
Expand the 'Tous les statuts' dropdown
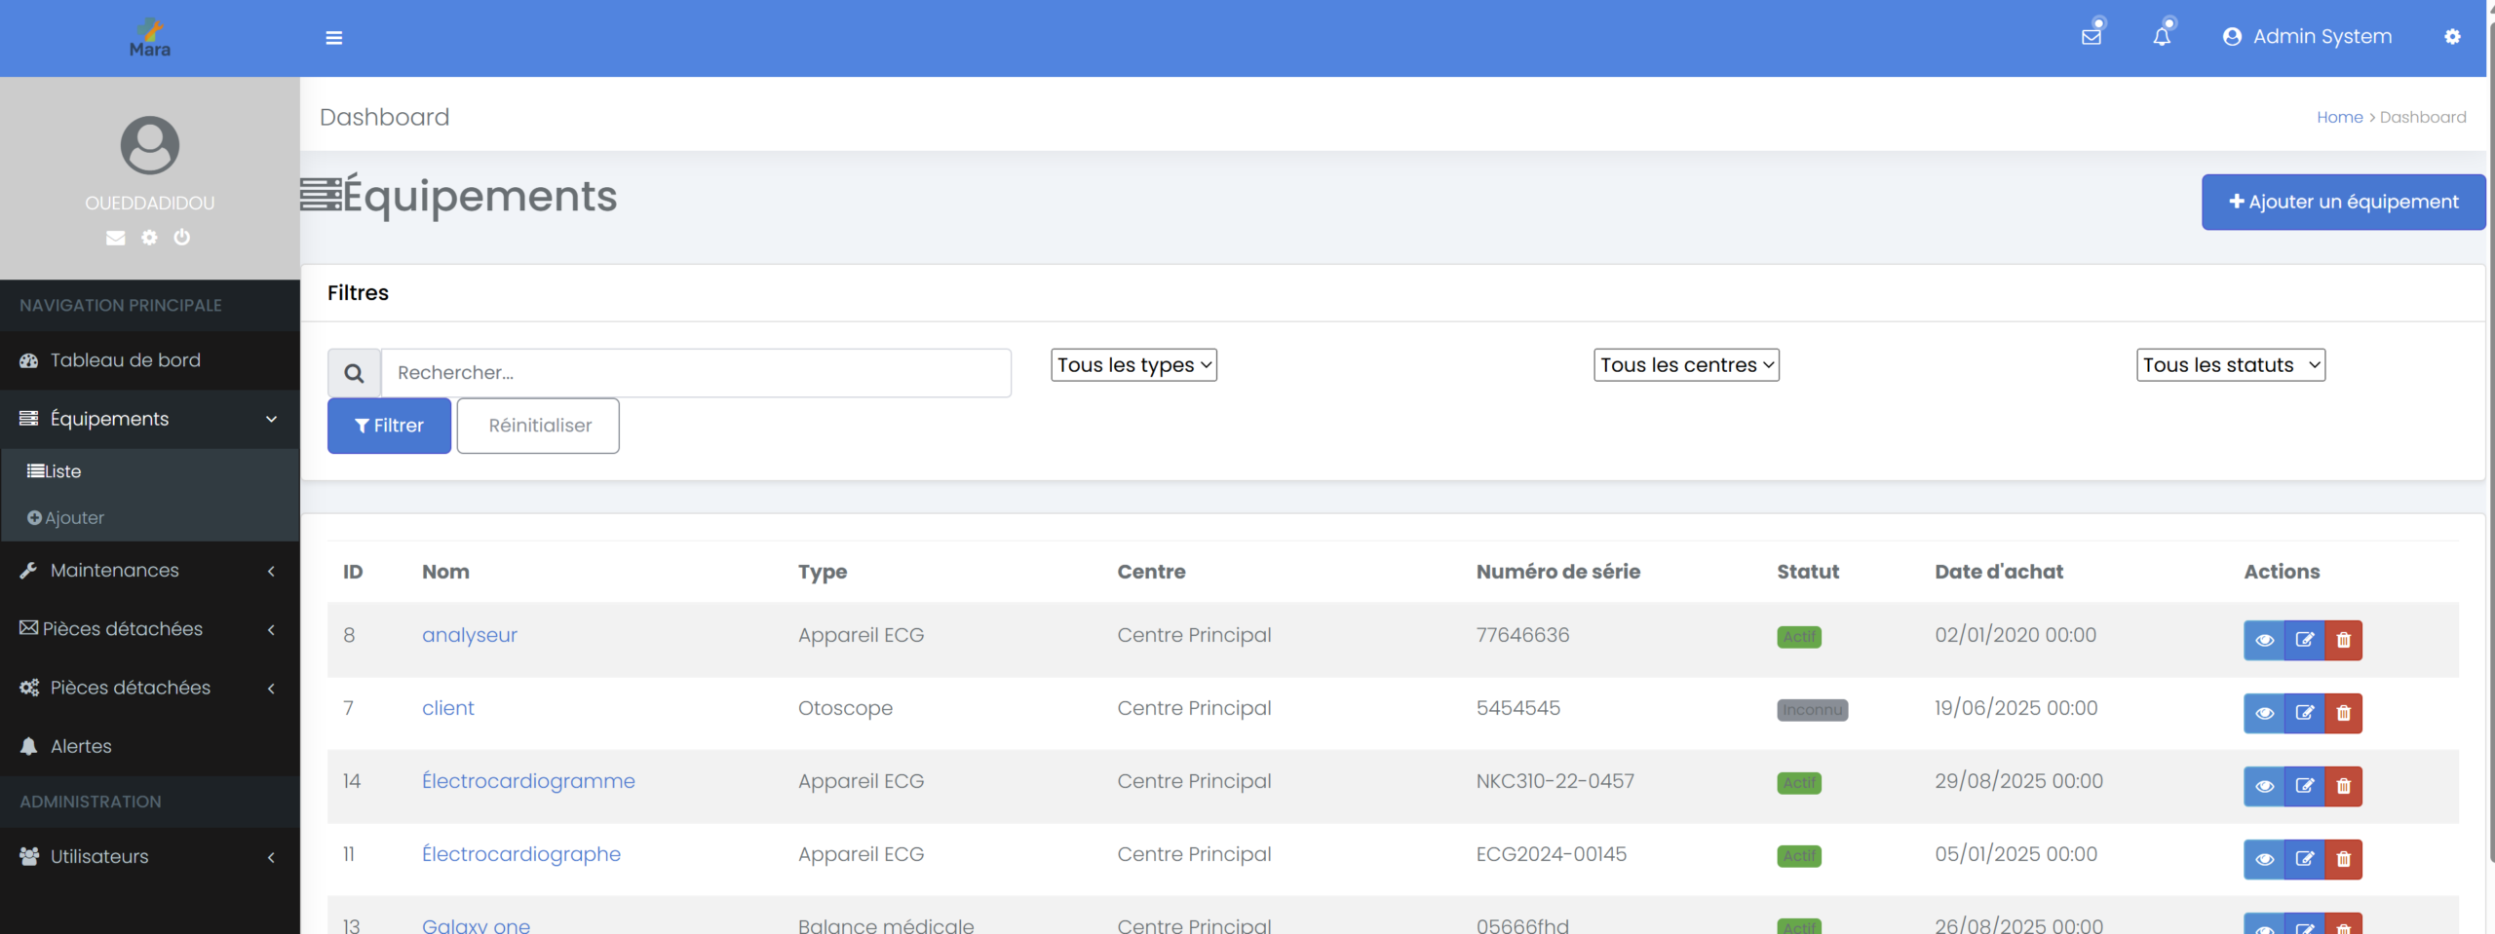[2230, 365]
